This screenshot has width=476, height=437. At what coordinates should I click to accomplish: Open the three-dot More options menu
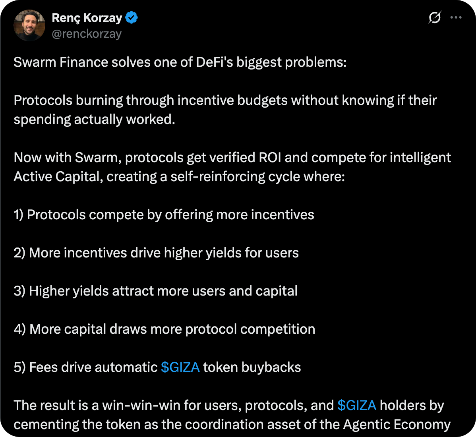click(456, 18)
